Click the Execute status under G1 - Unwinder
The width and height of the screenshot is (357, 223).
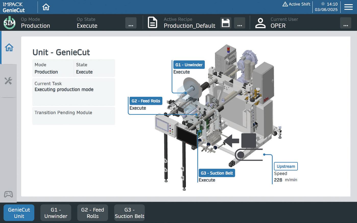(x=182, y=72)
